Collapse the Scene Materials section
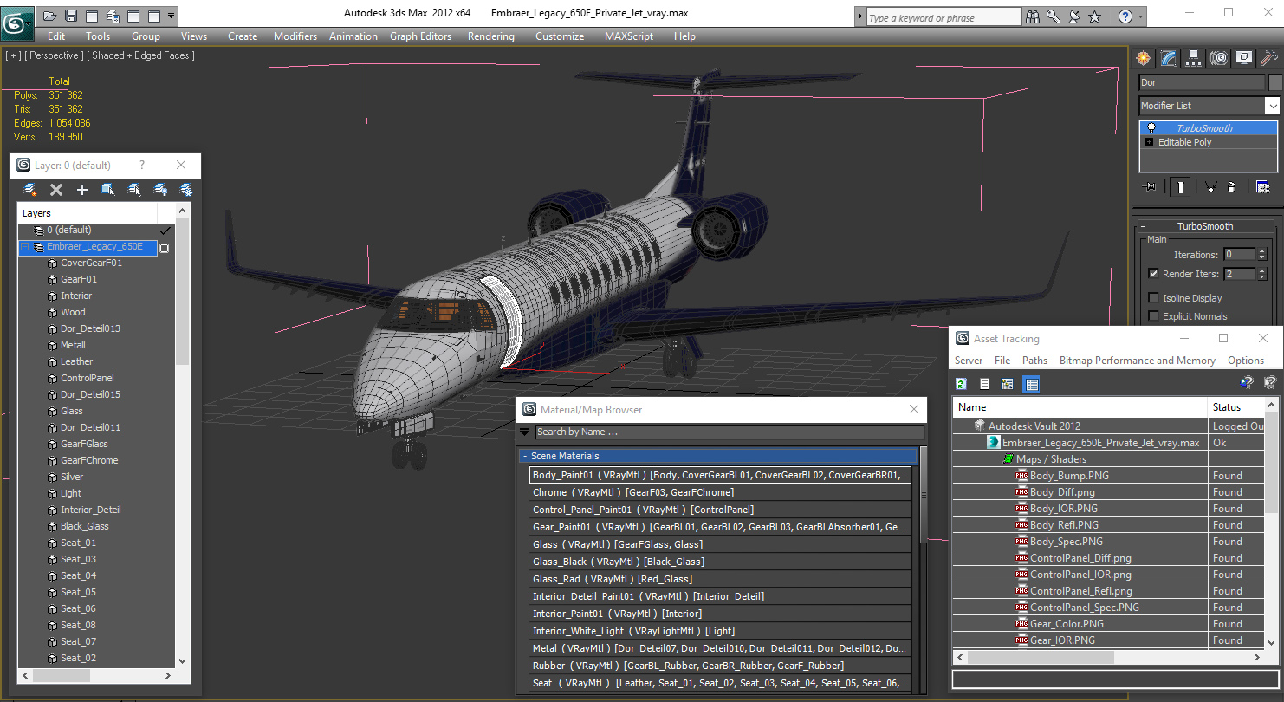1284x702 pixels. (x=524, y=456)
